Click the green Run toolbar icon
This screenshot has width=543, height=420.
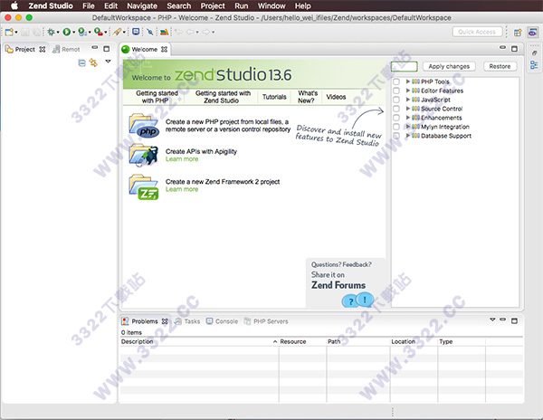[x=66, y=33]
